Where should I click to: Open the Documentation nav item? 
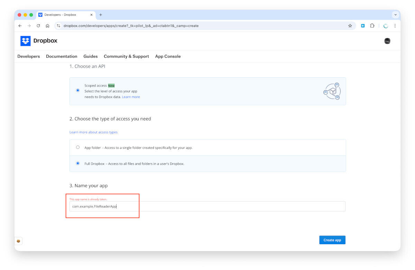tap(62, 56)
